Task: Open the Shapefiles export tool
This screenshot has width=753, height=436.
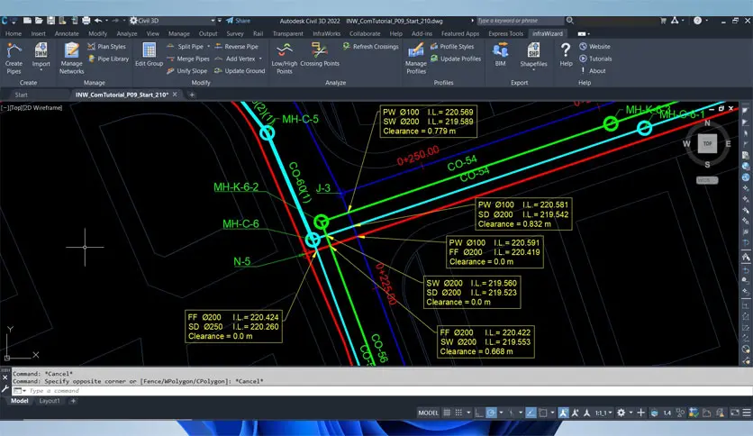Action: [533, 54]
